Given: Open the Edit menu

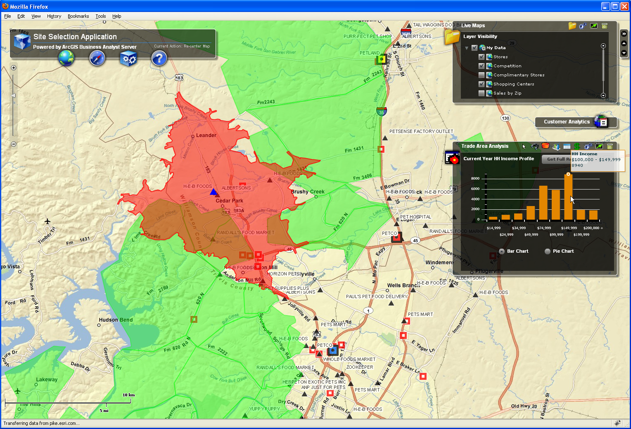Looking at the screenshot, I should click(x=21, y=16).
